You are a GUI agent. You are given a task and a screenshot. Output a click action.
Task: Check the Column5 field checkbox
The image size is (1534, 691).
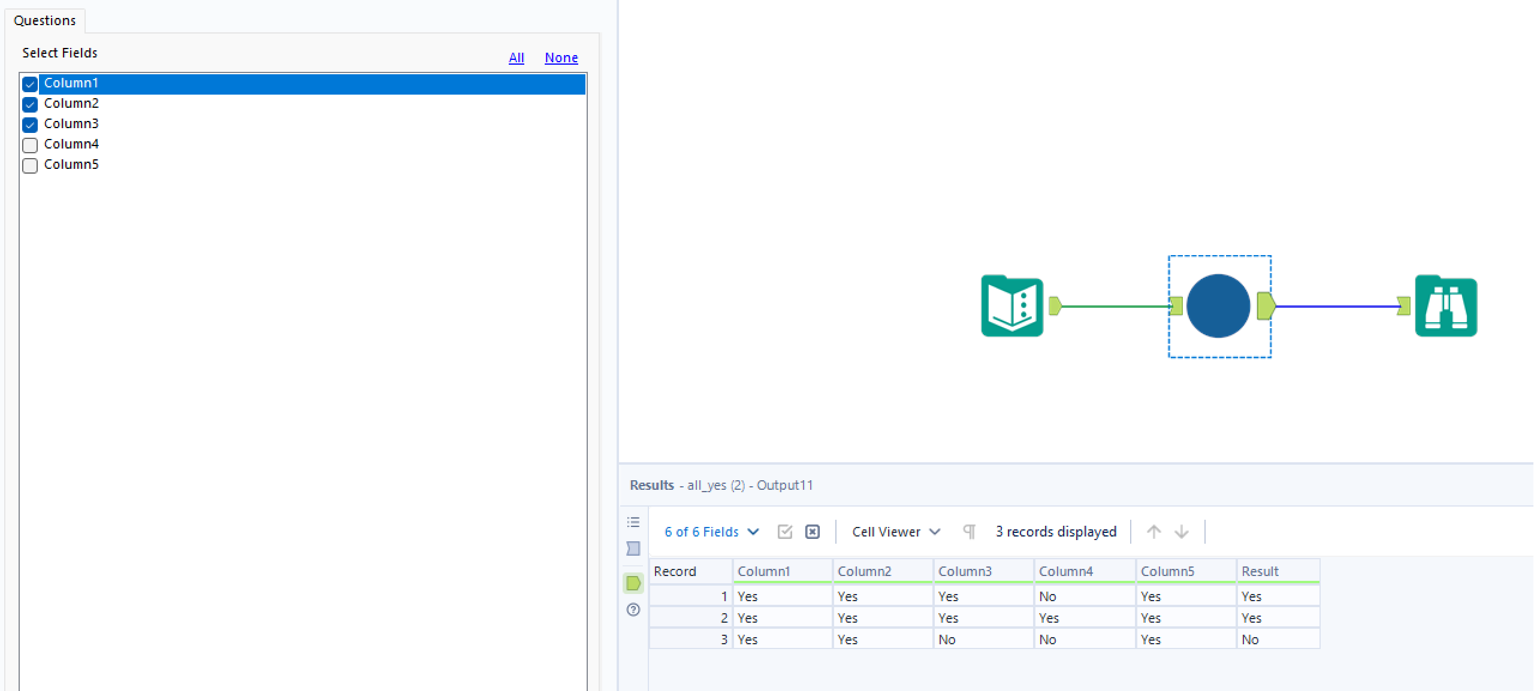click(30, 165)
